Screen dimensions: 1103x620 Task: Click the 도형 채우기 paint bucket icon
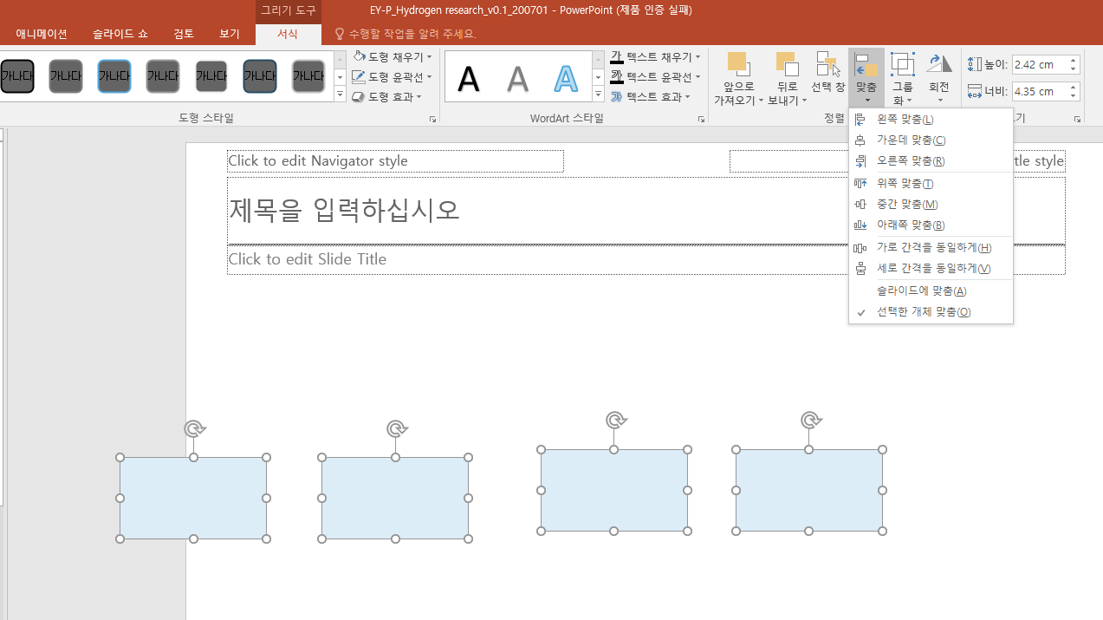[x=359, y=56]
